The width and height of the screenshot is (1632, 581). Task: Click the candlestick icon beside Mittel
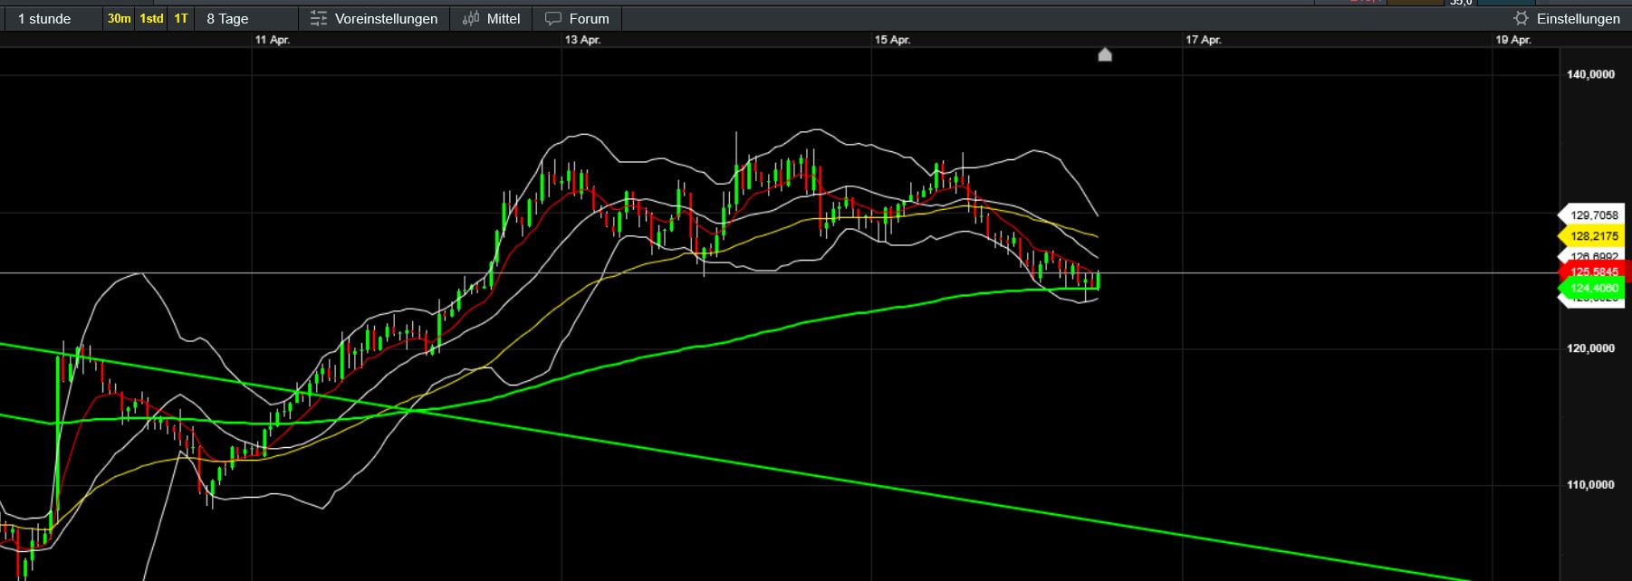tap(471, 18)
